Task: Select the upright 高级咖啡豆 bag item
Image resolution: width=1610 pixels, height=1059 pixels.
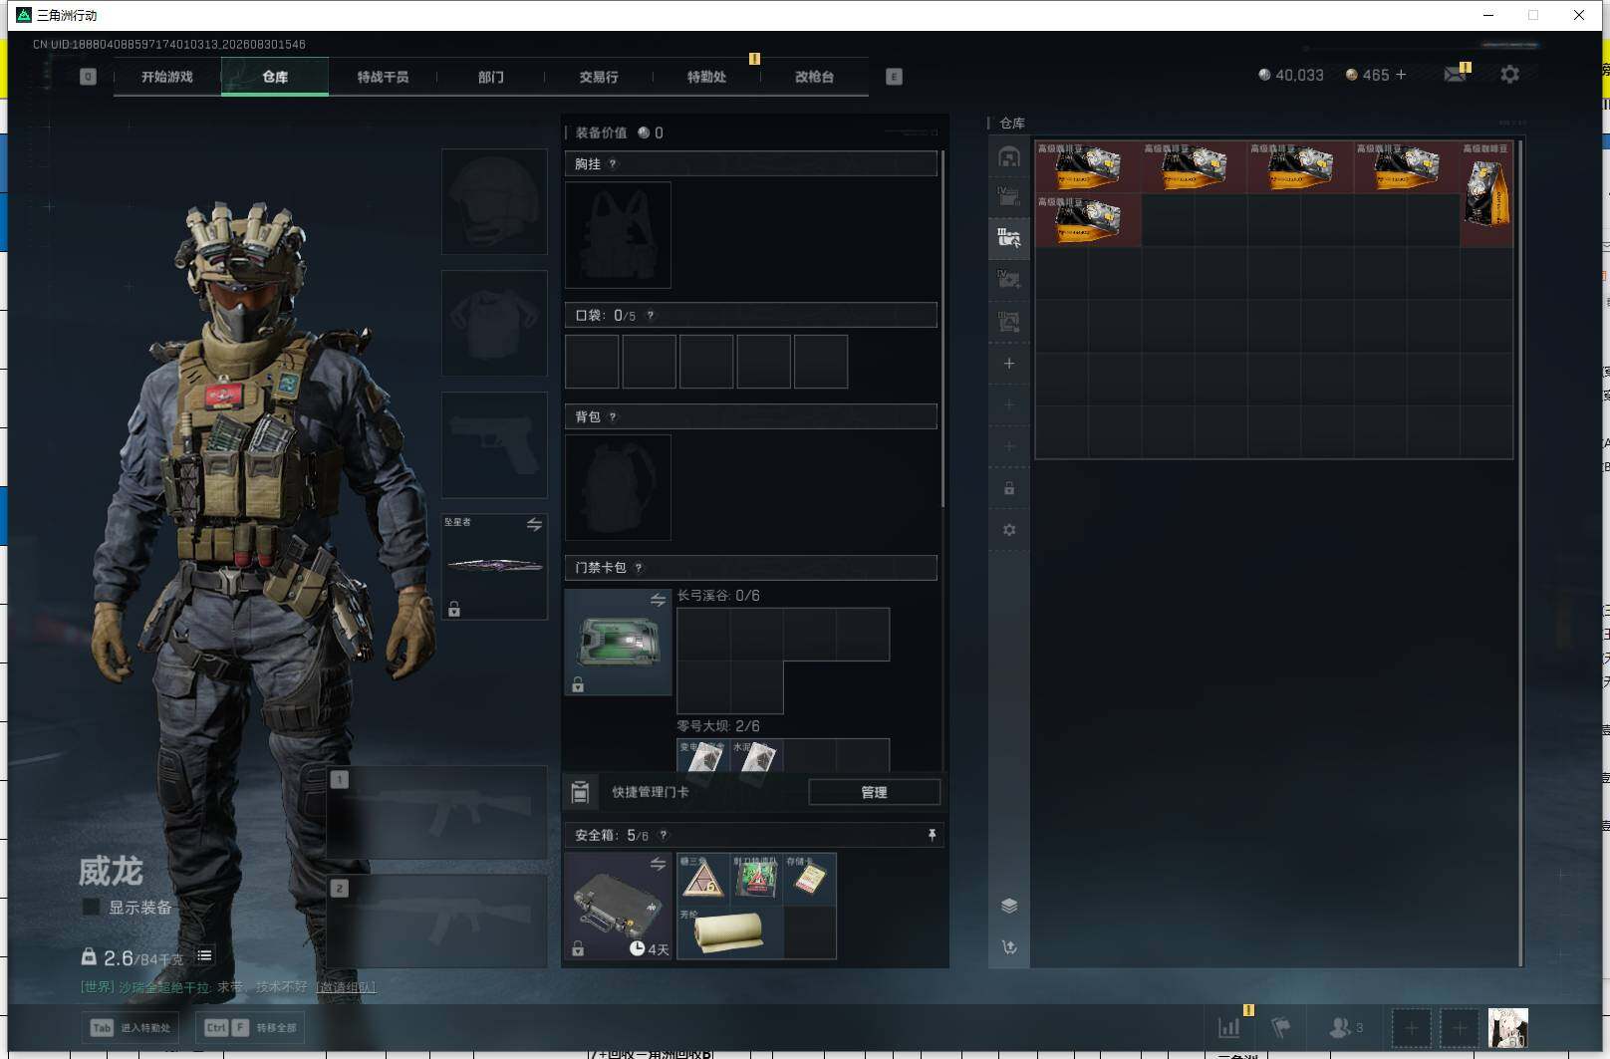Action: pos(1486,193)
